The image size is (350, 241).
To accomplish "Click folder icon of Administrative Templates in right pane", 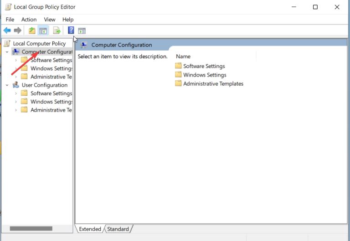I will click(178, 83).
